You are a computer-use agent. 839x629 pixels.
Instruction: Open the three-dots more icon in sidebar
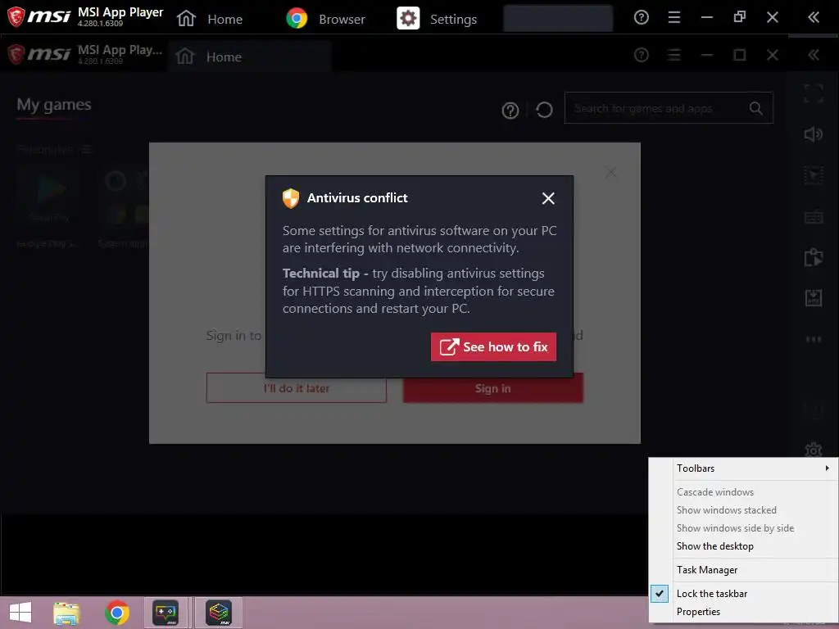click(814, 339)
